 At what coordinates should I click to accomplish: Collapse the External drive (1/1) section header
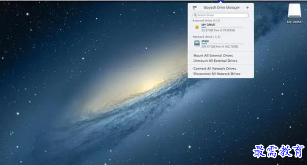[206, 21]
